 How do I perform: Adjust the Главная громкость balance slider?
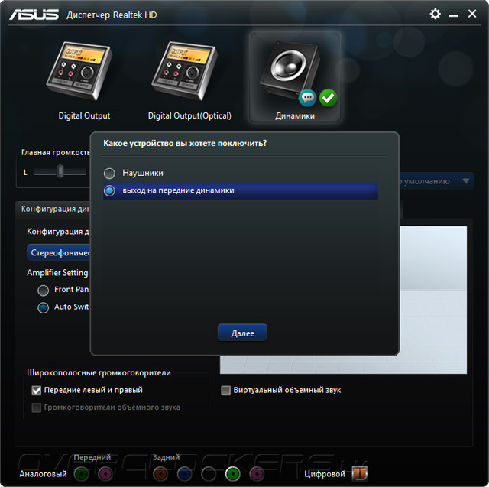[60, 171]
